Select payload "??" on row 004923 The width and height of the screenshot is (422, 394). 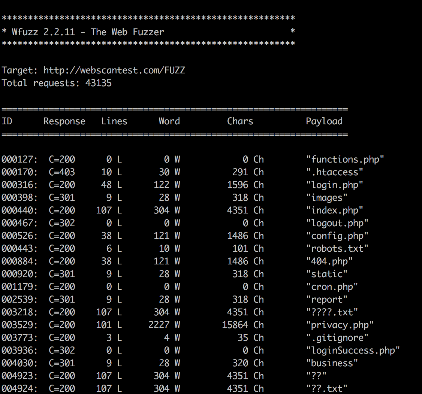click(316, 376)
